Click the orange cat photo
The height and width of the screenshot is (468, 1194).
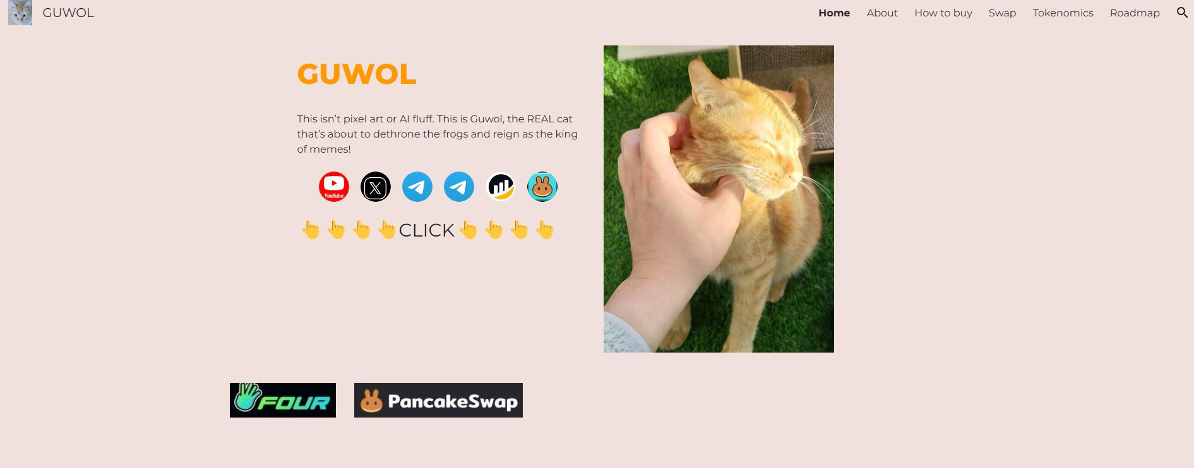(719, 199)
